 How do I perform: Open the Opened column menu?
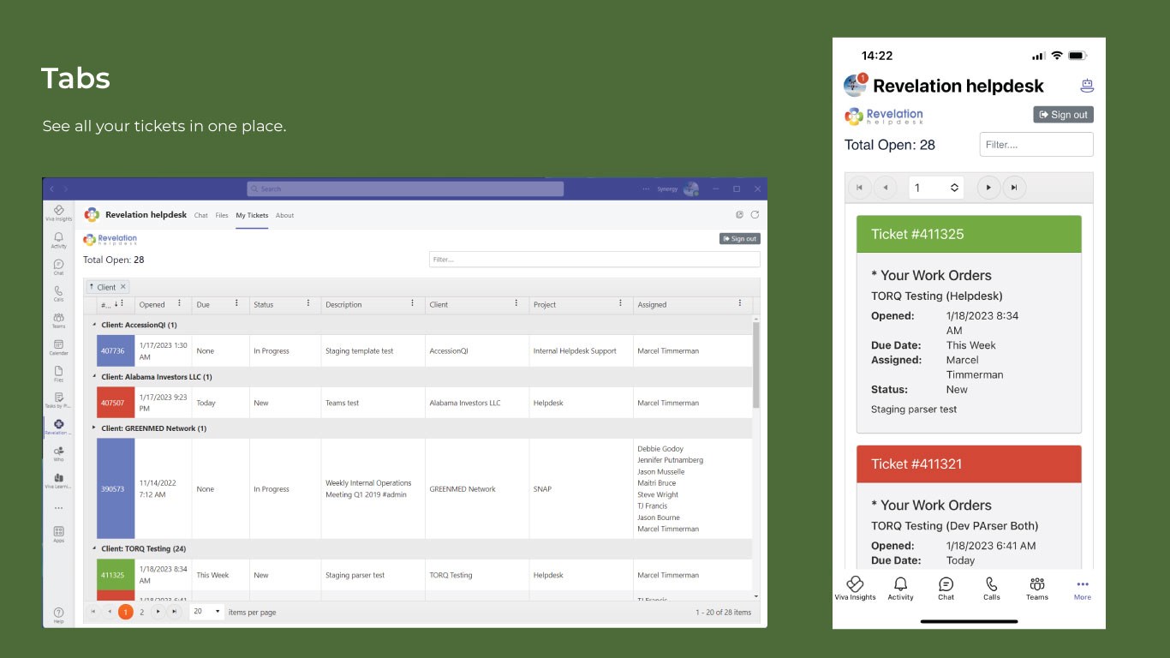pyautogui.click(x=179, y=303)
